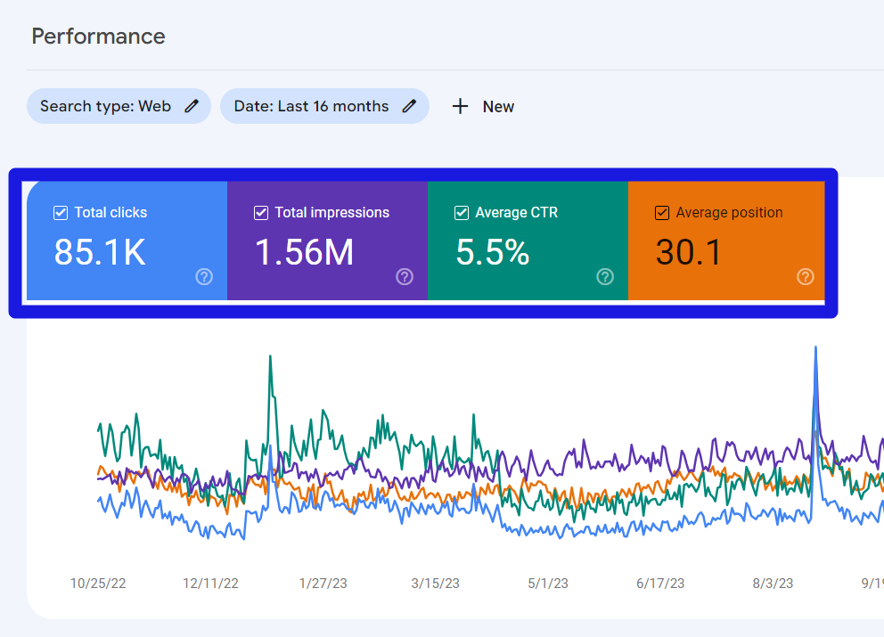884x637 pixels.
Task: Open help for Total impressions
Action: point(405,277)
